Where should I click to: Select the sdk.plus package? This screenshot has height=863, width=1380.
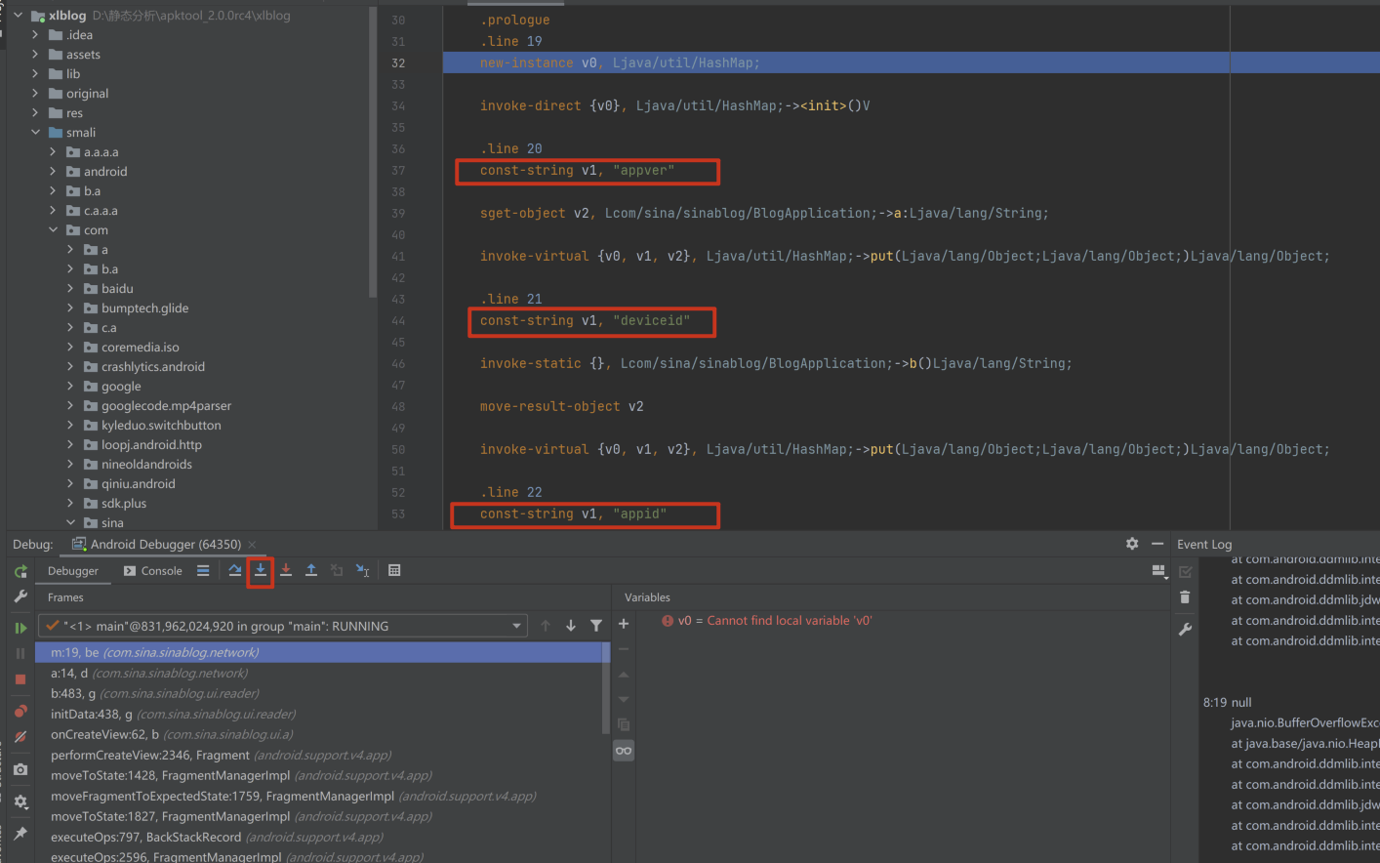pyautogui.click(x=123, y=504)
